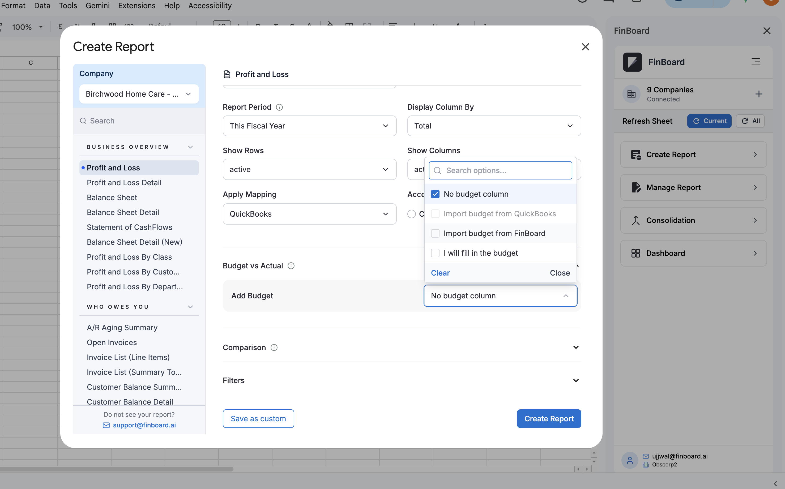Close the Create Report dialog
Viewport: 785px width, 489px height.
pos(586,47)
